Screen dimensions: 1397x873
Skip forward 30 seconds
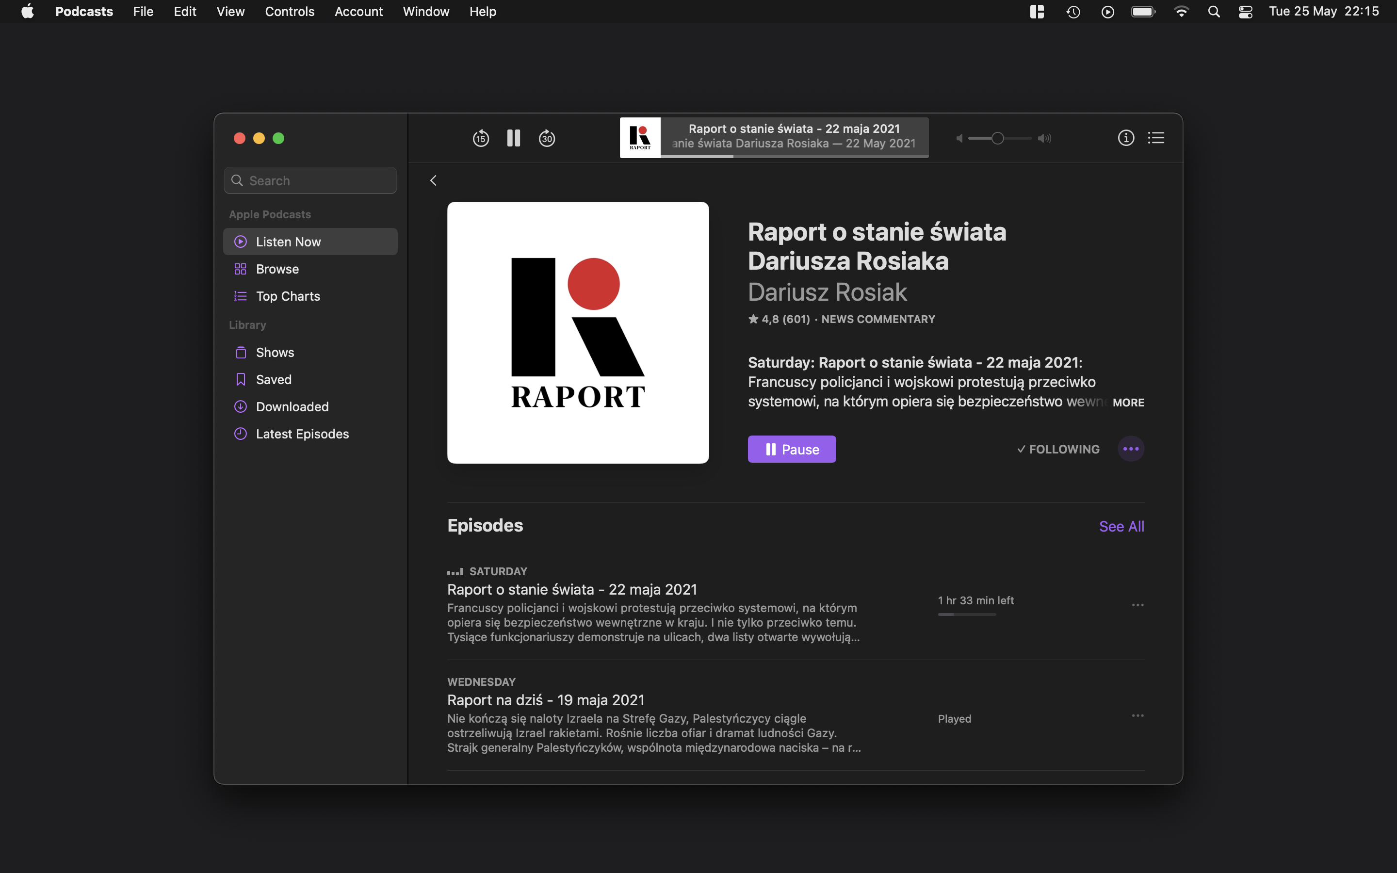[547, 139]
